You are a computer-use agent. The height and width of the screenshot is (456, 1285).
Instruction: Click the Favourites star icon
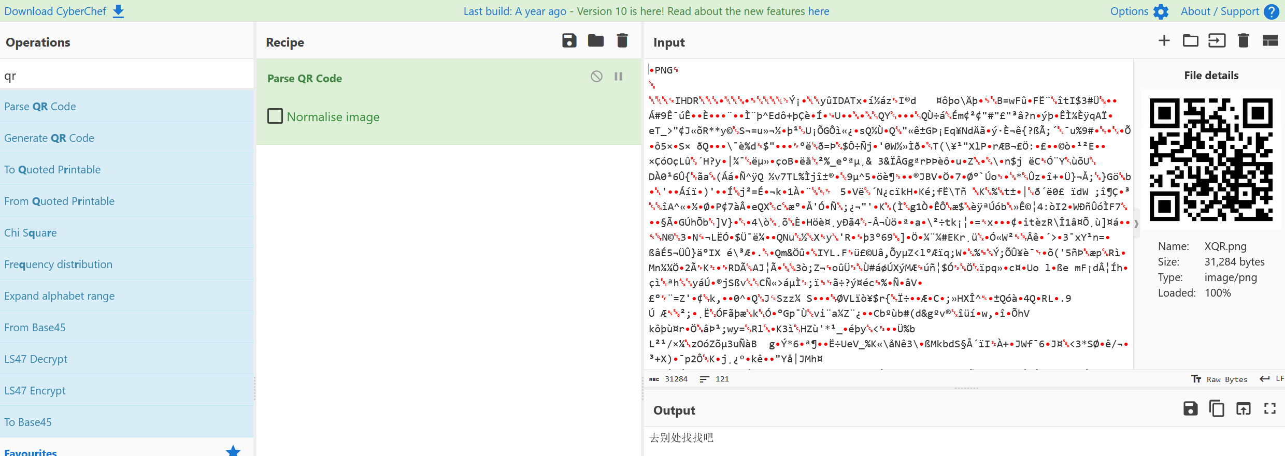(233, 451)
